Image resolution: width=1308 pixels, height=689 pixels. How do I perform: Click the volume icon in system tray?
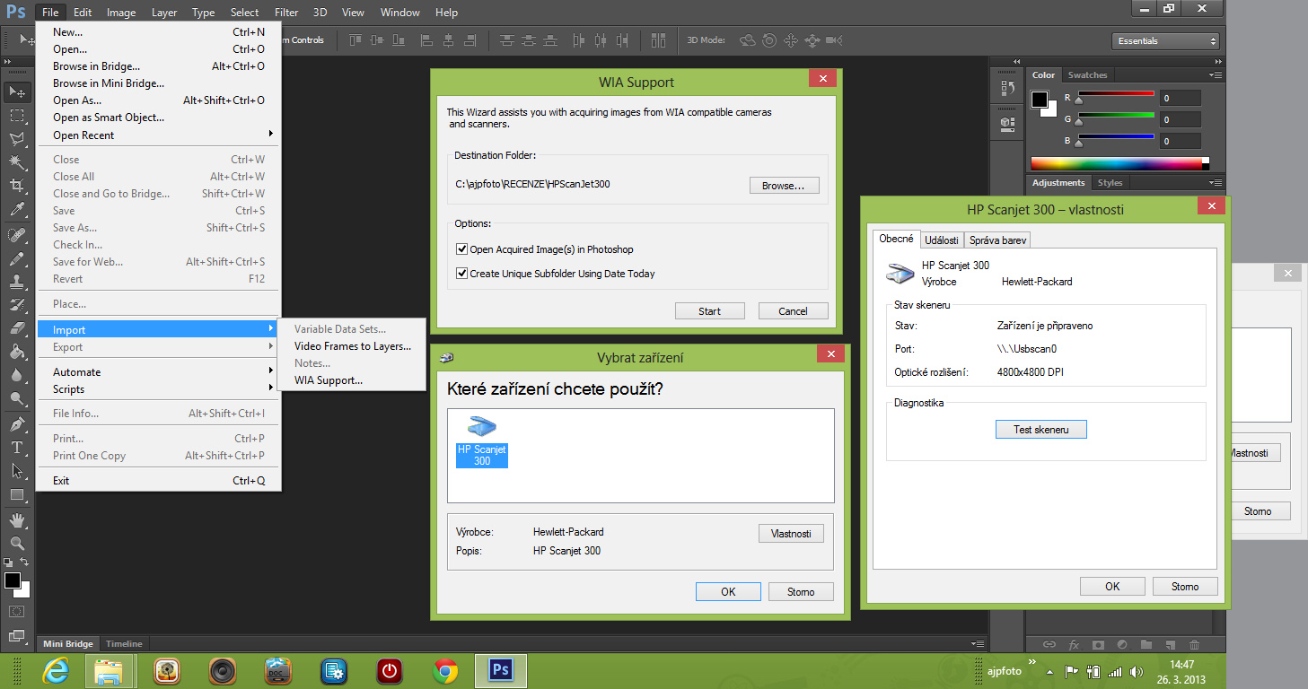[1138, 671]
